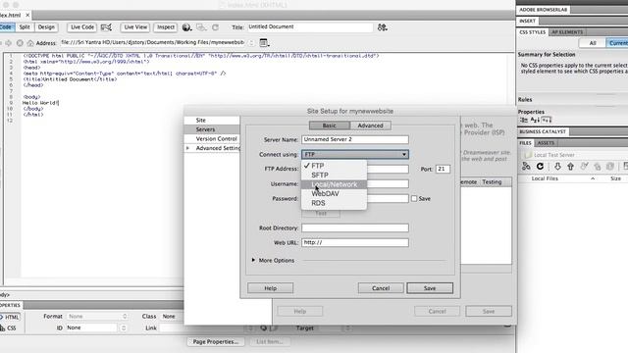Screen dimensions: 628x353
Task: Choose Local/Network from connection menu
Action: pos(334,184)
